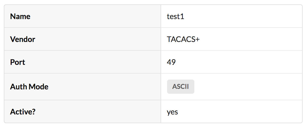The width and height of the screenshot is (307, 127).
Task: Click the Port field label
Action: (x=17, y=62)
